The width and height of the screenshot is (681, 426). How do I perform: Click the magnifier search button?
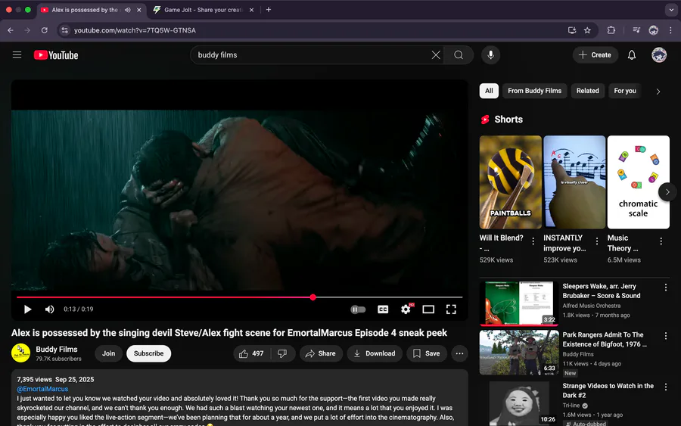coord(459,54)
